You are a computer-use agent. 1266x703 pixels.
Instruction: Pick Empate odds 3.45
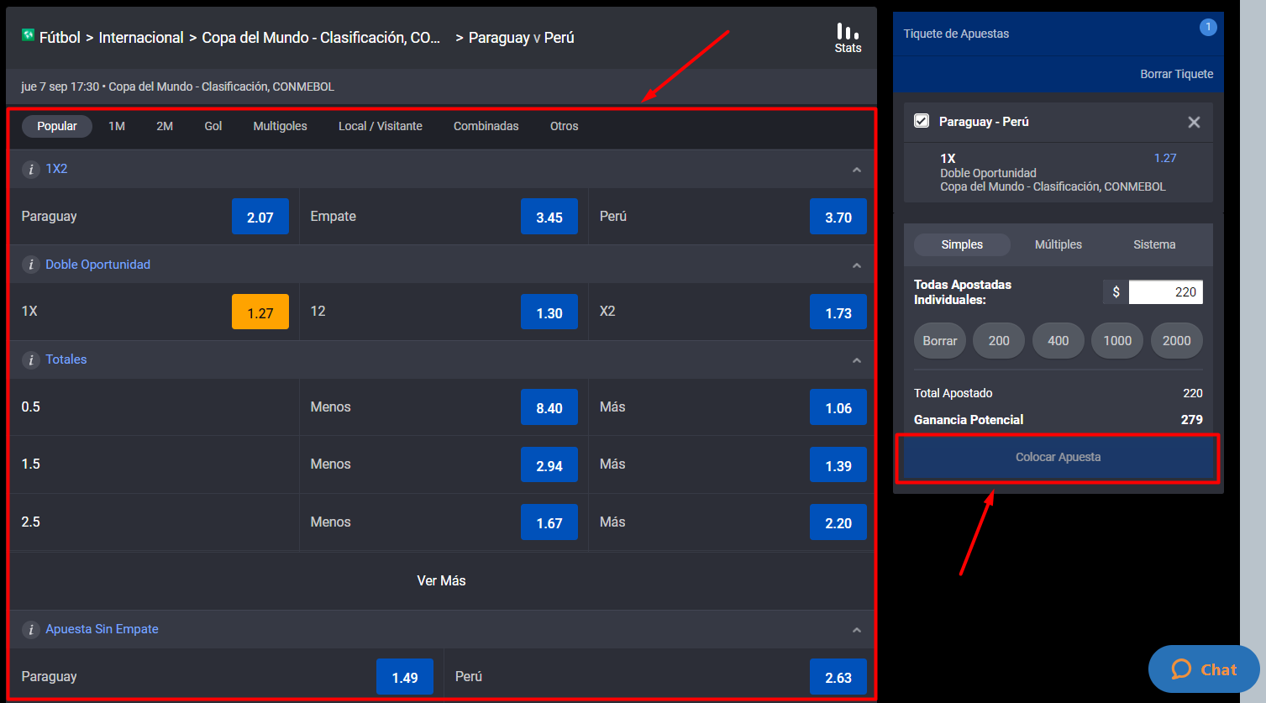[549, 217]
